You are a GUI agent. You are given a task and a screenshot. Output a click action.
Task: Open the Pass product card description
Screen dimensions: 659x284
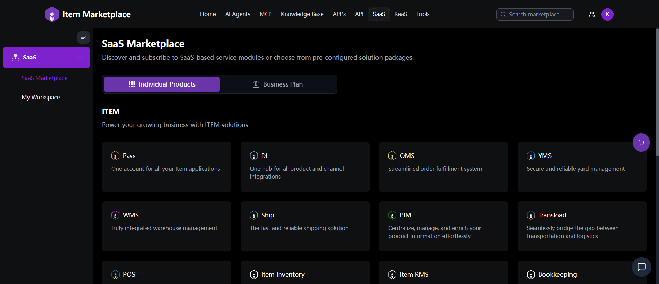pyautogui.click(x=165, y=169)
